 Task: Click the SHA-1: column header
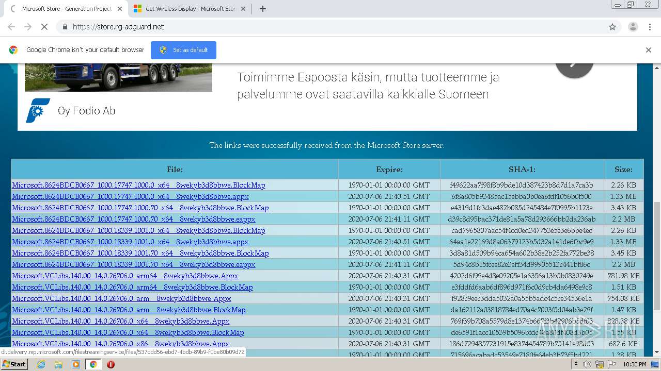coord(522,169)
